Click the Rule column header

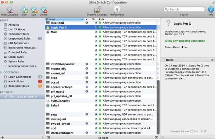point(102,19)
